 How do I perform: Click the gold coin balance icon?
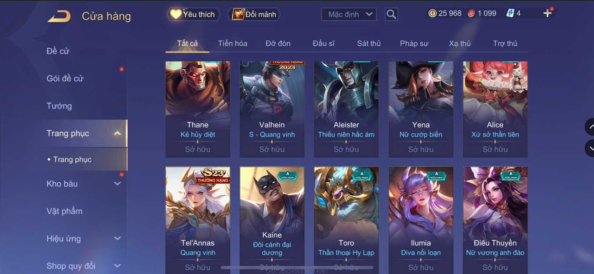432,13
